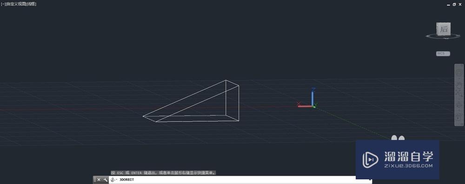Screen dimensions: 465x184
Task: Show recent commands list in command line
Action: [113, 179]
